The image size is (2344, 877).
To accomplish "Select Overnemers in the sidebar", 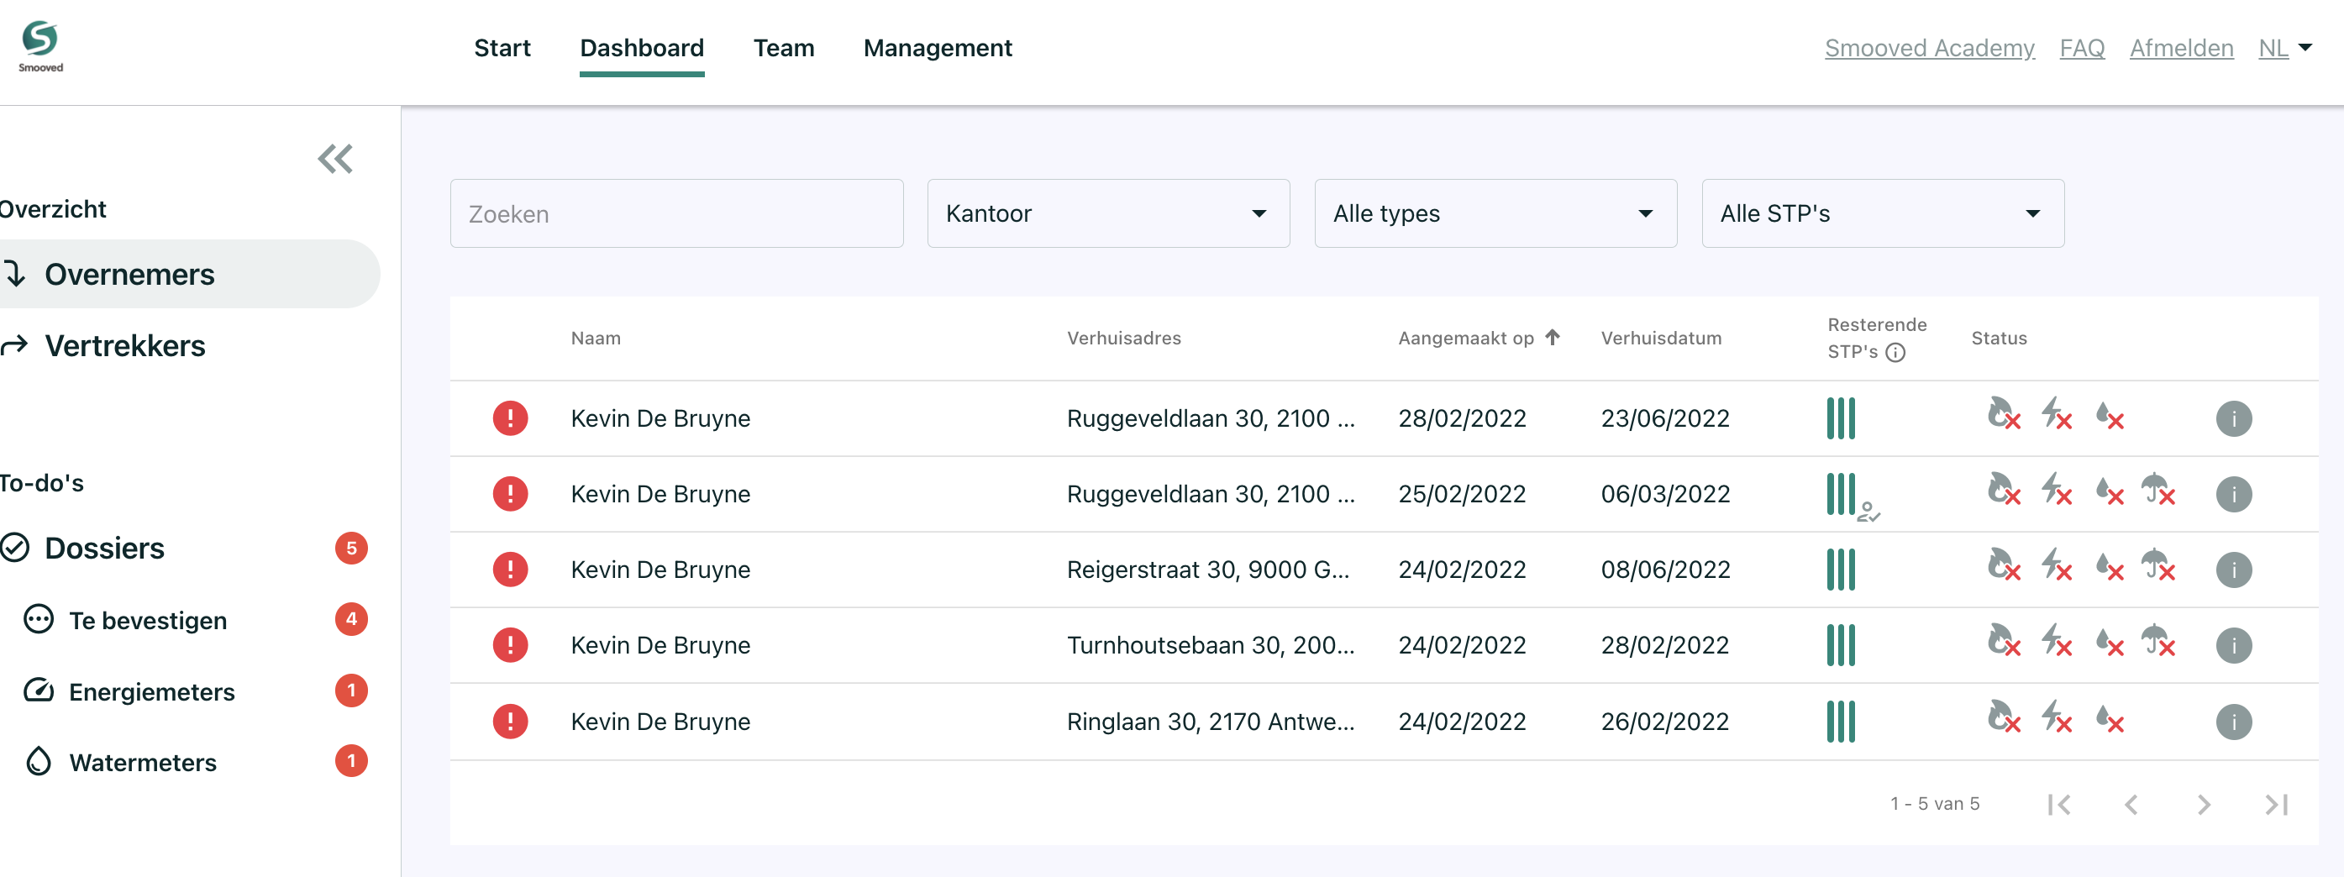I will coord(188,274).
